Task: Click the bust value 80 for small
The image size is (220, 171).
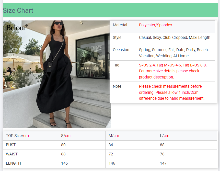Action: [x=63, y=145]
